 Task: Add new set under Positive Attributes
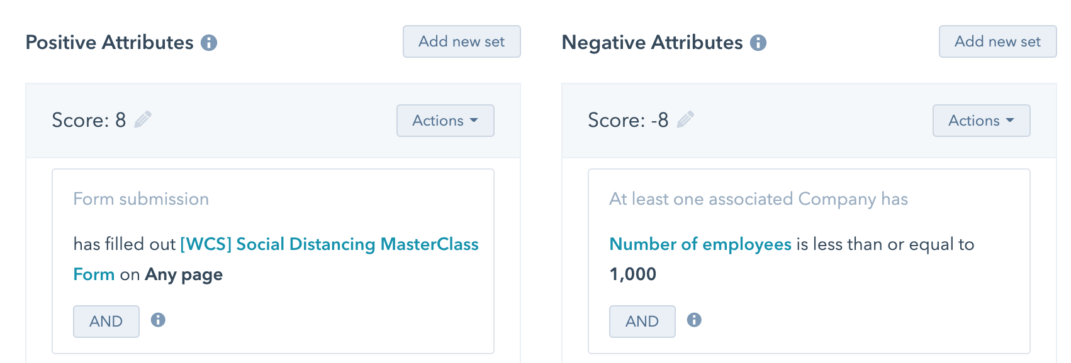pos(462,41)
